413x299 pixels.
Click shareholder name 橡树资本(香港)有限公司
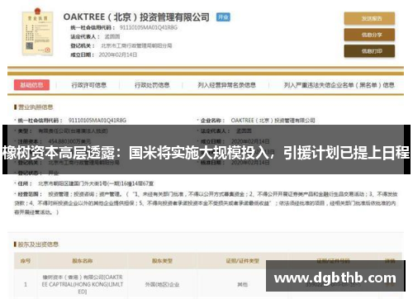[x=83, y=284]
